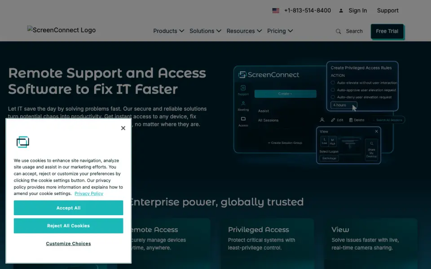431x269 pixels.
Task: Click the magnifying glass search icon in the header
Action: pyautogui.click(x=339, y=31)
